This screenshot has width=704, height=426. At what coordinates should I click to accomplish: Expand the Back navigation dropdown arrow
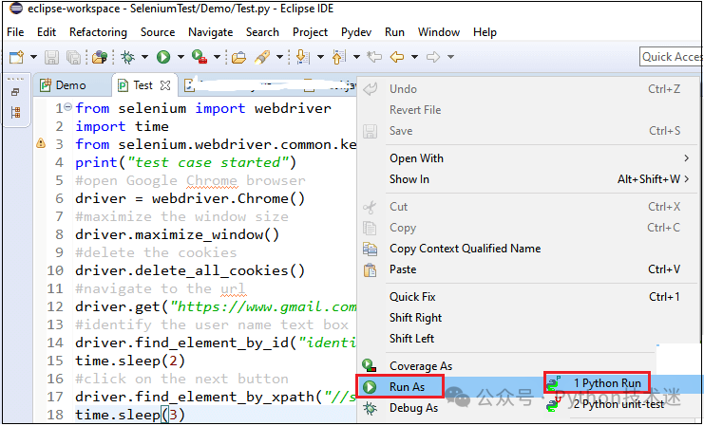(415, 57)
